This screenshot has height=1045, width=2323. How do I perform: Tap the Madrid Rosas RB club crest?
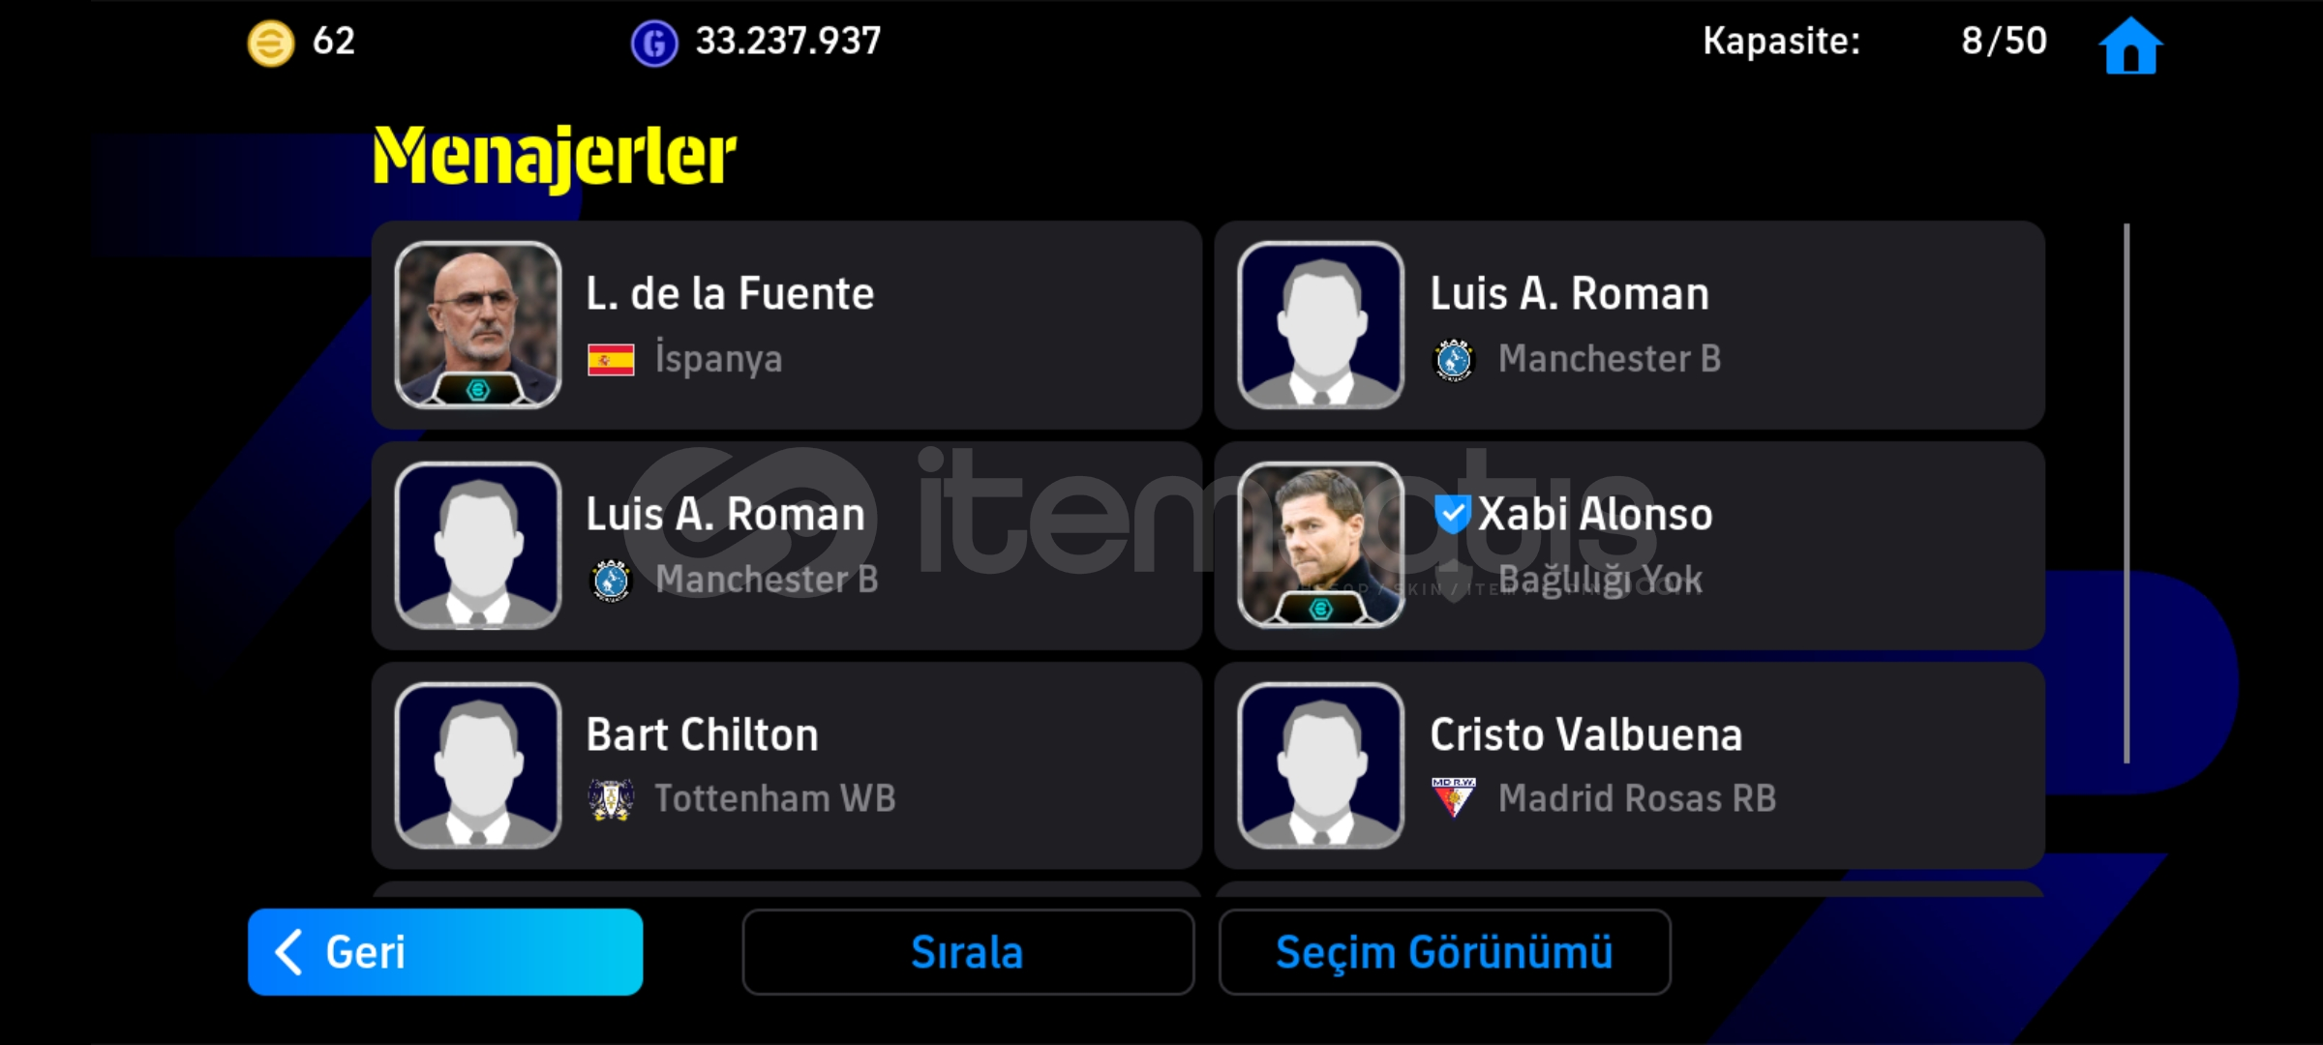(x=1454, y=797)
